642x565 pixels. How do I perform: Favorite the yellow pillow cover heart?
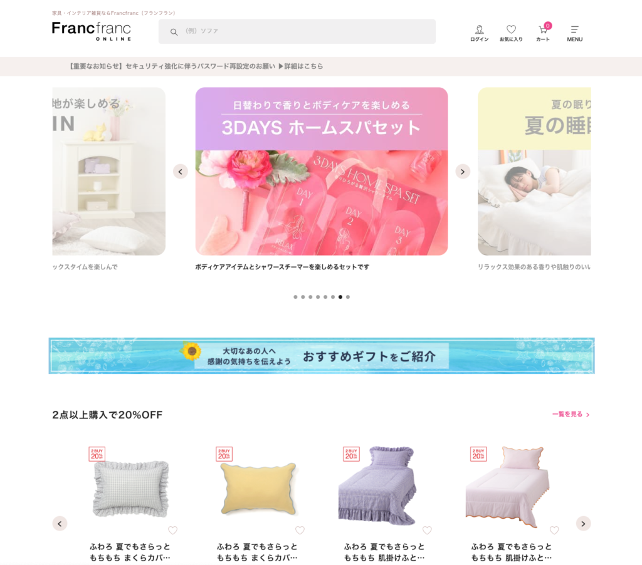tap(300, 530)
